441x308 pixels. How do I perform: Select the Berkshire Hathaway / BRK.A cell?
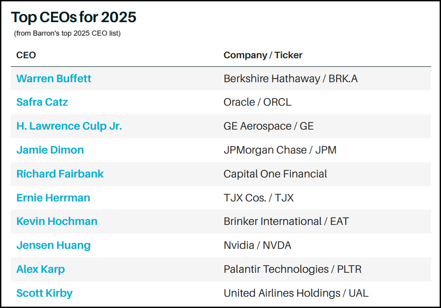[x=291, y=79]
